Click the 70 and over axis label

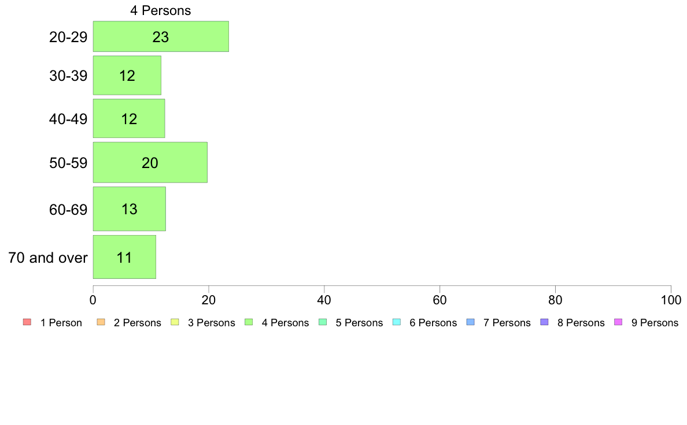48,258
